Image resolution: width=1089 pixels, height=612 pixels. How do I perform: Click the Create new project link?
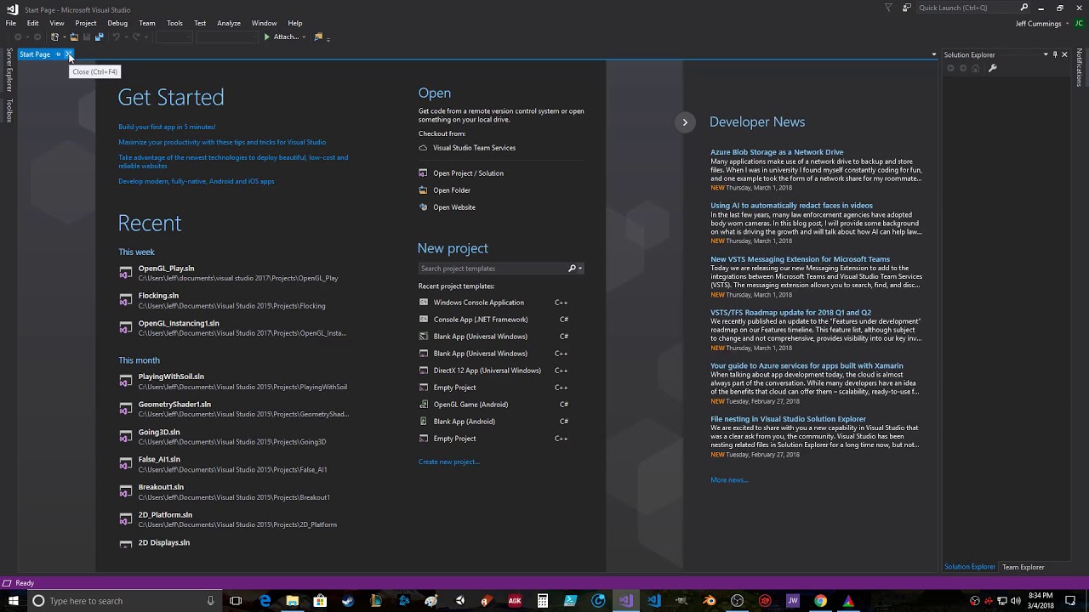(449, 462)
